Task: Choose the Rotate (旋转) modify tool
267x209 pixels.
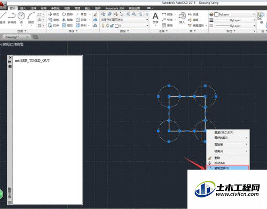Action: [x=67, y=14]
